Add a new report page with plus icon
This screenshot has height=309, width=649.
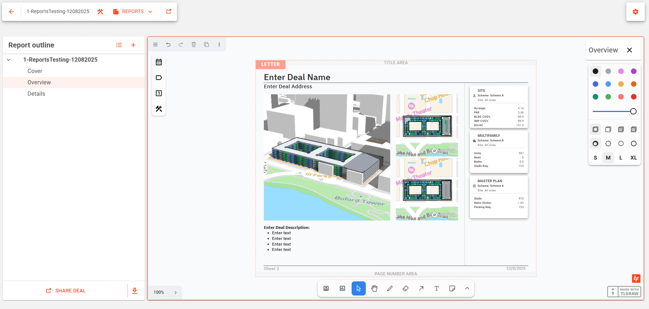tap(133, 45)
